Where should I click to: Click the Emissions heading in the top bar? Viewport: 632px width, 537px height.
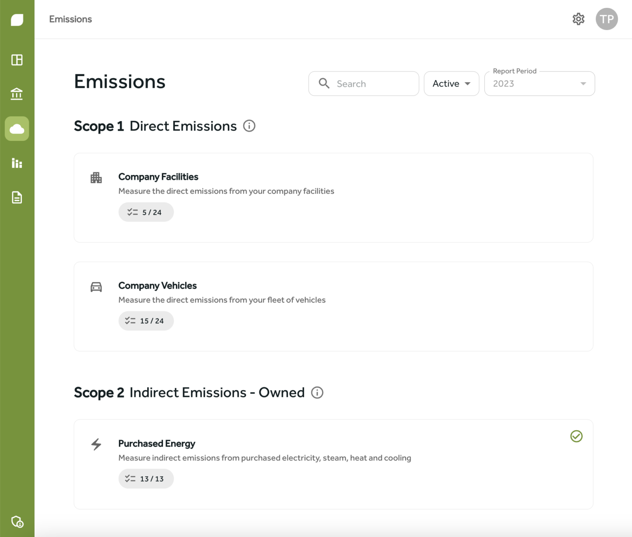tap(70, 19)
